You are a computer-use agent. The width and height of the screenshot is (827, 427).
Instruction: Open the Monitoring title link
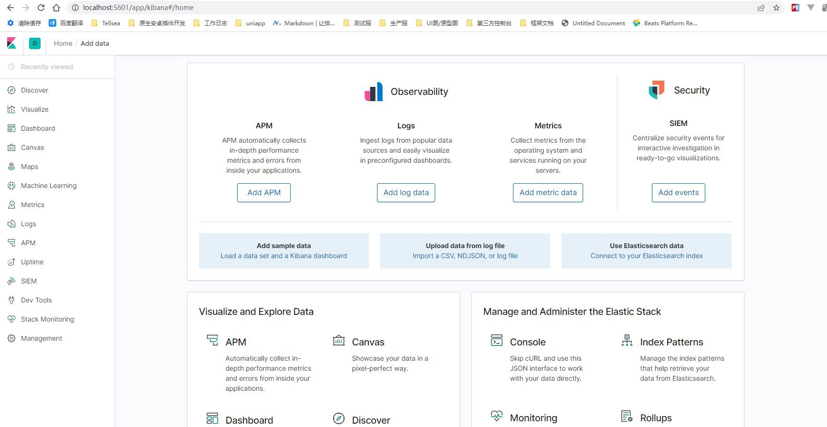point(534,418)
